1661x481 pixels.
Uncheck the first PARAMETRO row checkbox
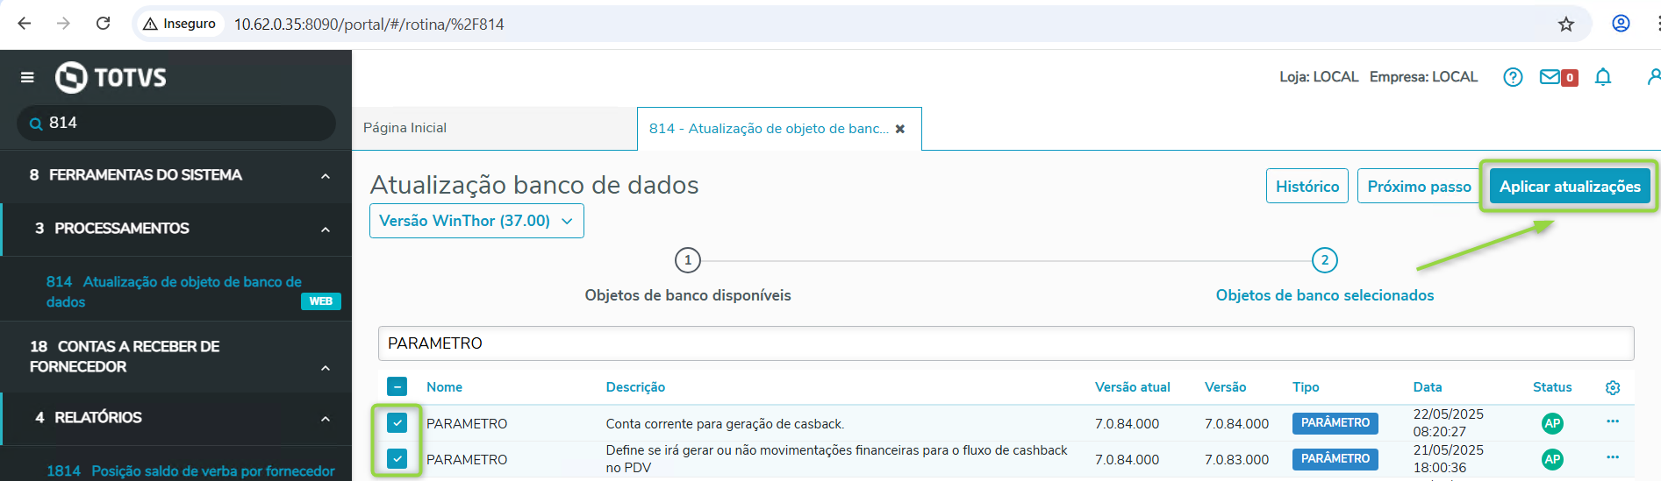pyautogui.click(x=397, y=423)
